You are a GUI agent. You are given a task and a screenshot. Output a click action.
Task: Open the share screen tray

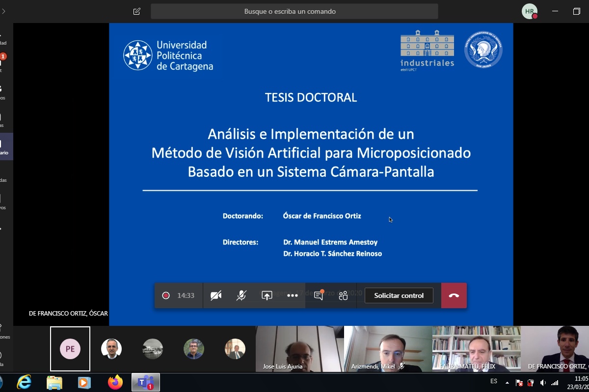(x=267, y=295)
